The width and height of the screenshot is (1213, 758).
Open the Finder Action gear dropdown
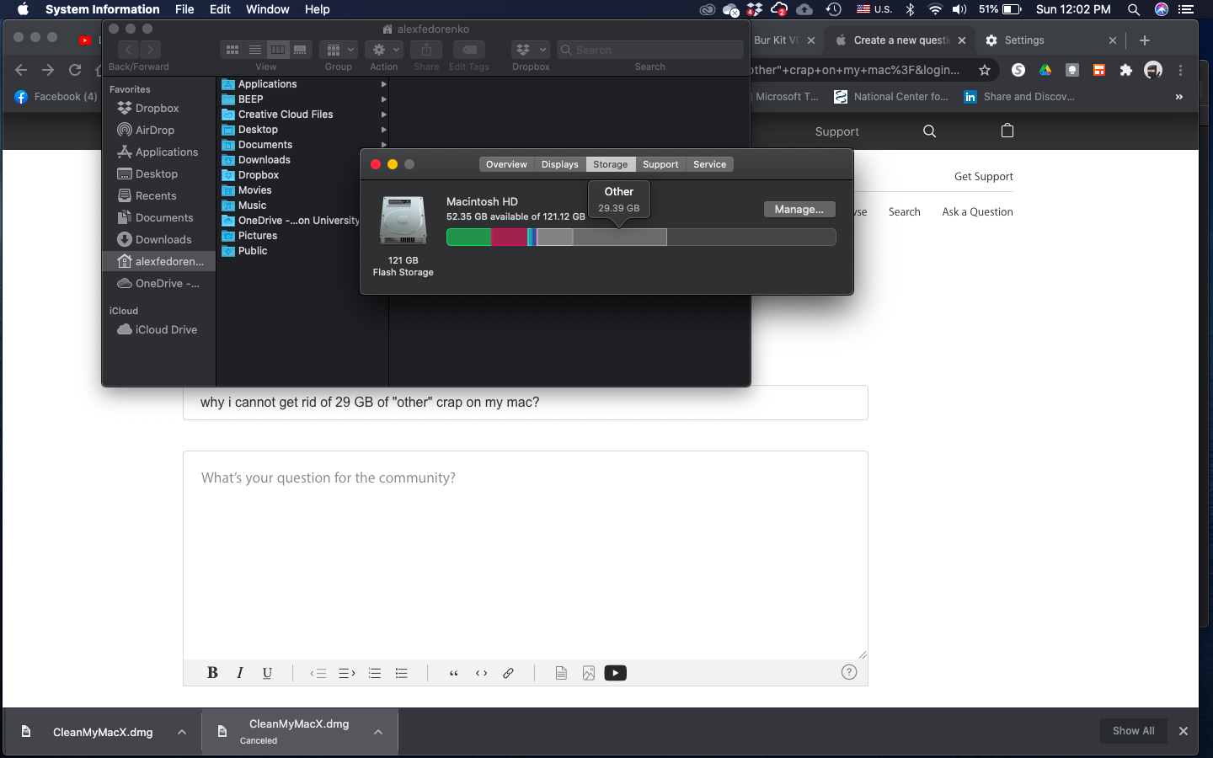click(x=384, y=50)
